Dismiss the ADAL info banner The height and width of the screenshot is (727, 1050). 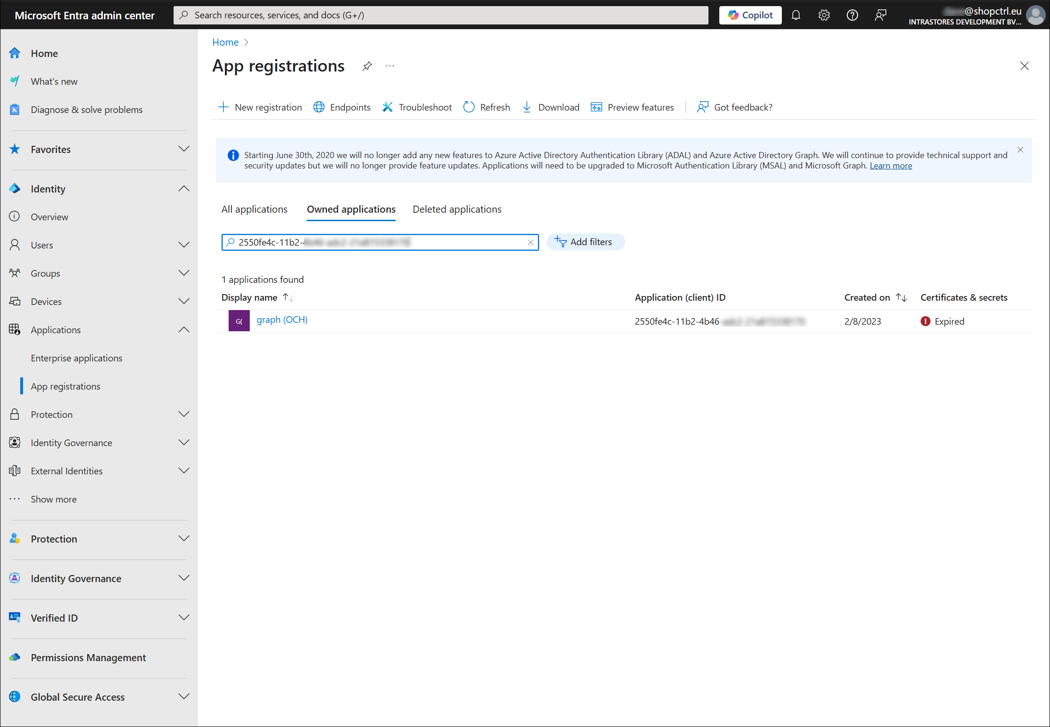1020,150
